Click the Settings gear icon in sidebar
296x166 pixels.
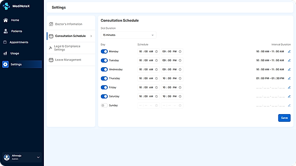(5, 65)
